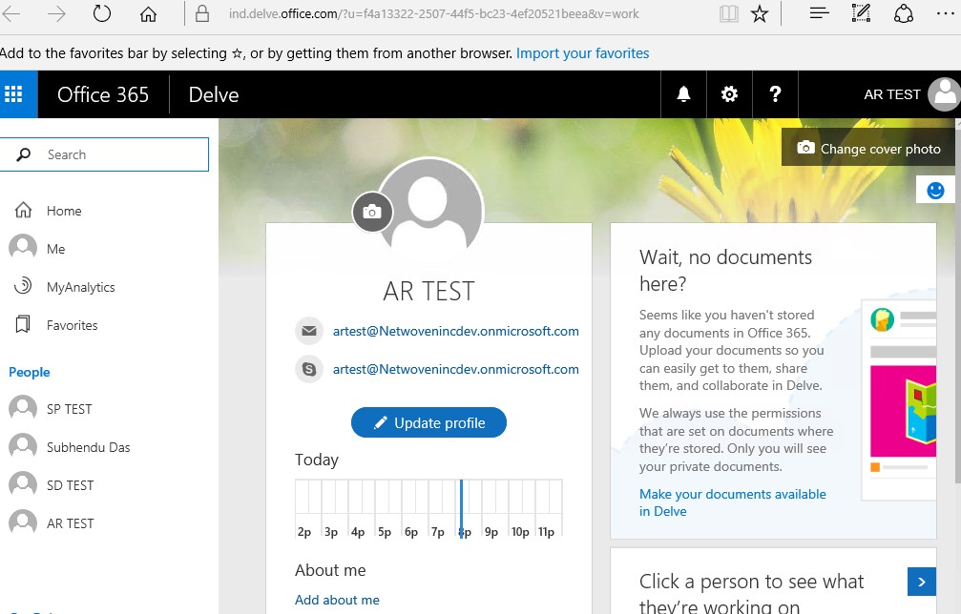Viewport: 961px width, 614px height.
Task: Click the current time marker on timeline
Action: (x=462, y=507)
